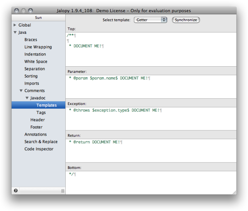Click the '*/' text in Bottom area

pyautogui.click(x=71, y=174)
